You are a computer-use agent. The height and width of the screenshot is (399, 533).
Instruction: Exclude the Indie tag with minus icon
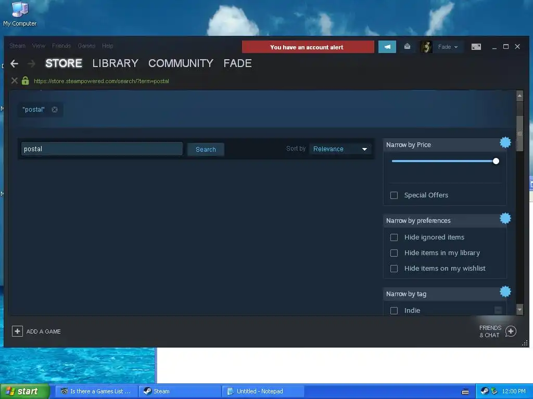(498, 310)
